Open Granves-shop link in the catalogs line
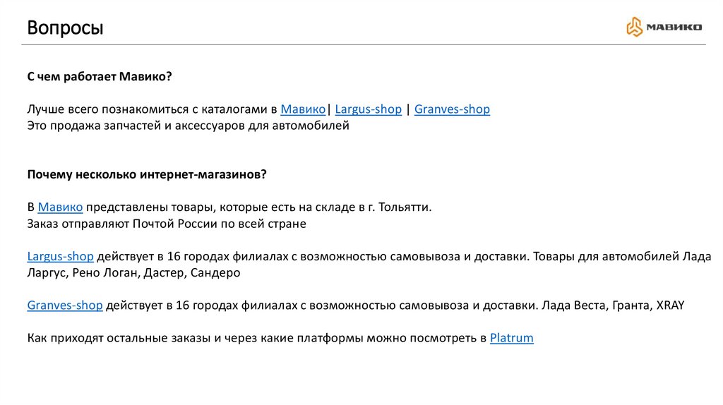This screenshot has height=405, width=723. click(x=452, y=109)
